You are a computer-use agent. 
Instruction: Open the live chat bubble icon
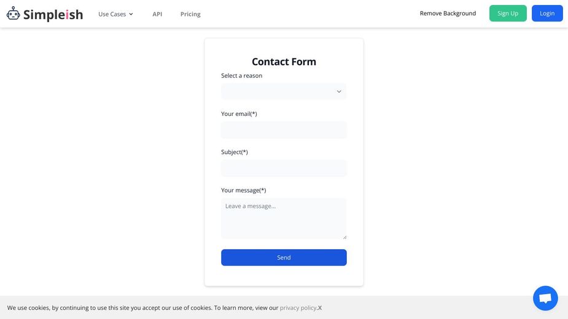click(x=545, y=298)
